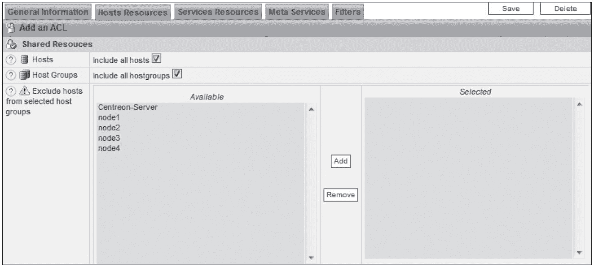Image resolution: width=594 pixels, height=267 pixels.
Task: Click Add to move selected host
Action: [340, 161]
